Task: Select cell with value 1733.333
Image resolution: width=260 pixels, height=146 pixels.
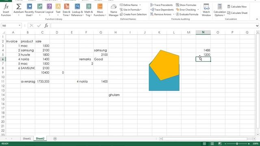Action: [42, 82]
